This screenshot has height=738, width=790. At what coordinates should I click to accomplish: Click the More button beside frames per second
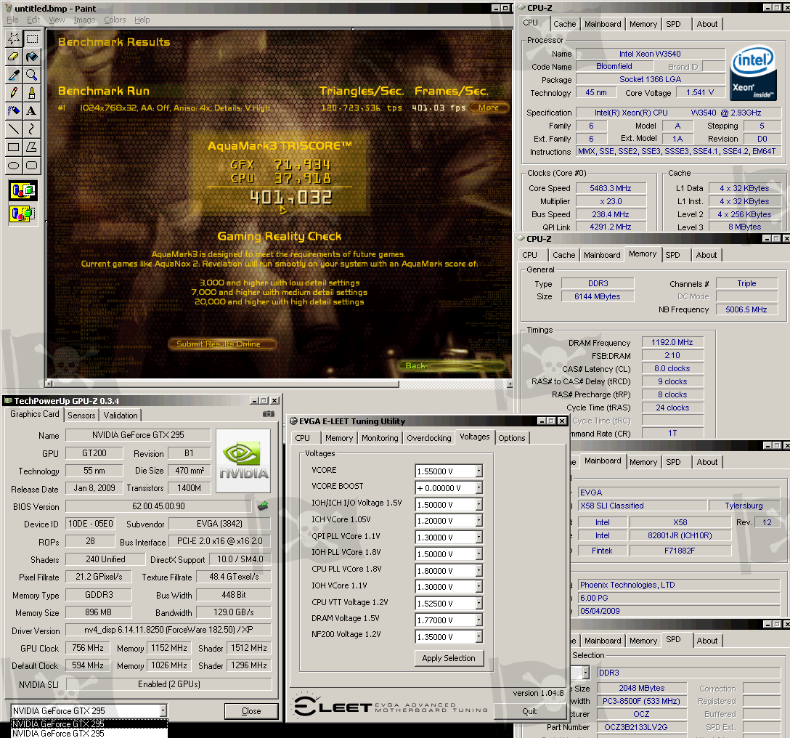coord(488,108)
